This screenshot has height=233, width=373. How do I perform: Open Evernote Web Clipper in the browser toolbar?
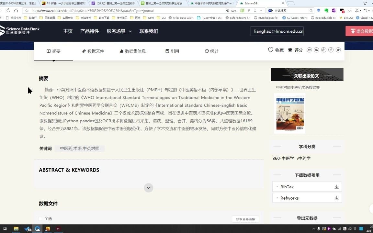point(326,10)
